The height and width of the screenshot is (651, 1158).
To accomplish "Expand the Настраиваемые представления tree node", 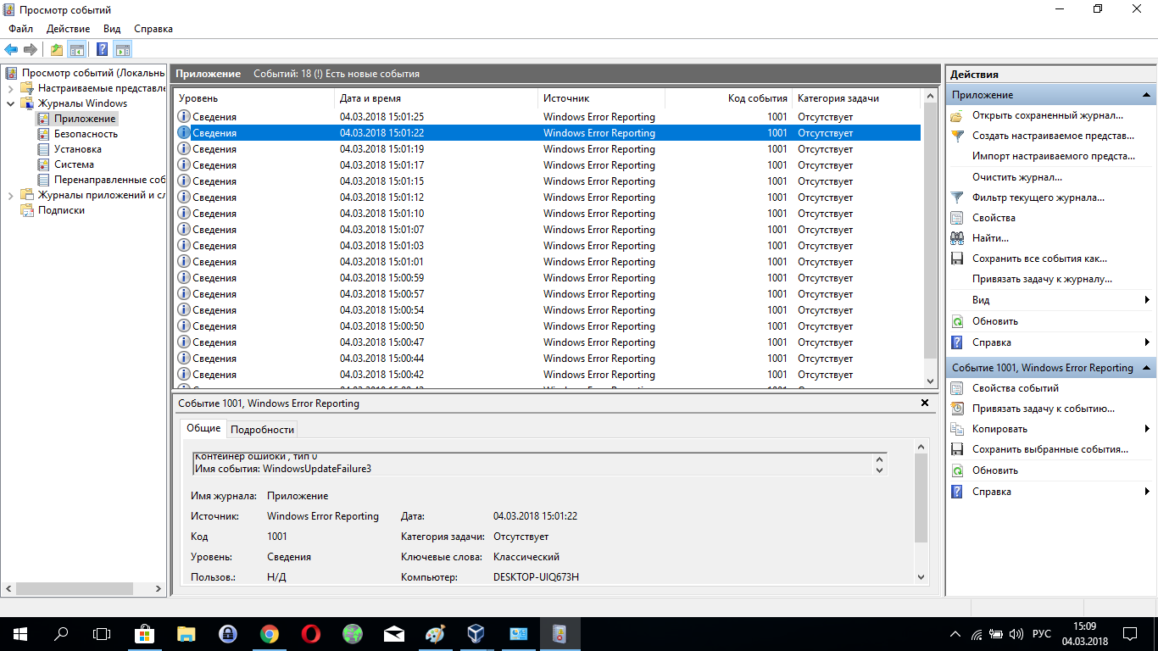I will point(10,88).
